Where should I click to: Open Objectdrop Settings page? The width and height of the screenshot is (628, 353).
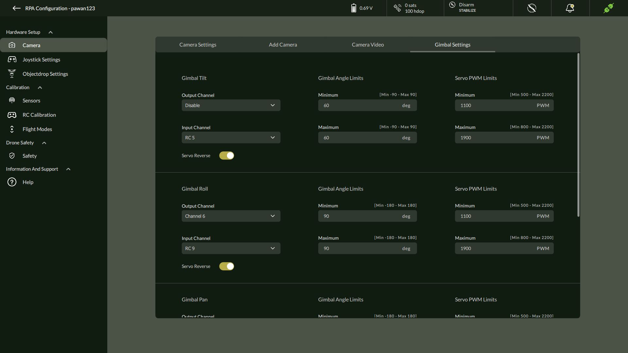54,74
